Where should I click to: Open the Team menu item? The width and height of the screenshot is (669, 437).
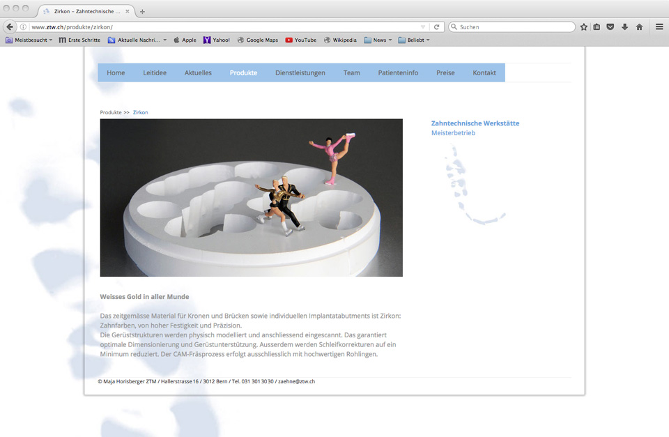tap(351, 72)
